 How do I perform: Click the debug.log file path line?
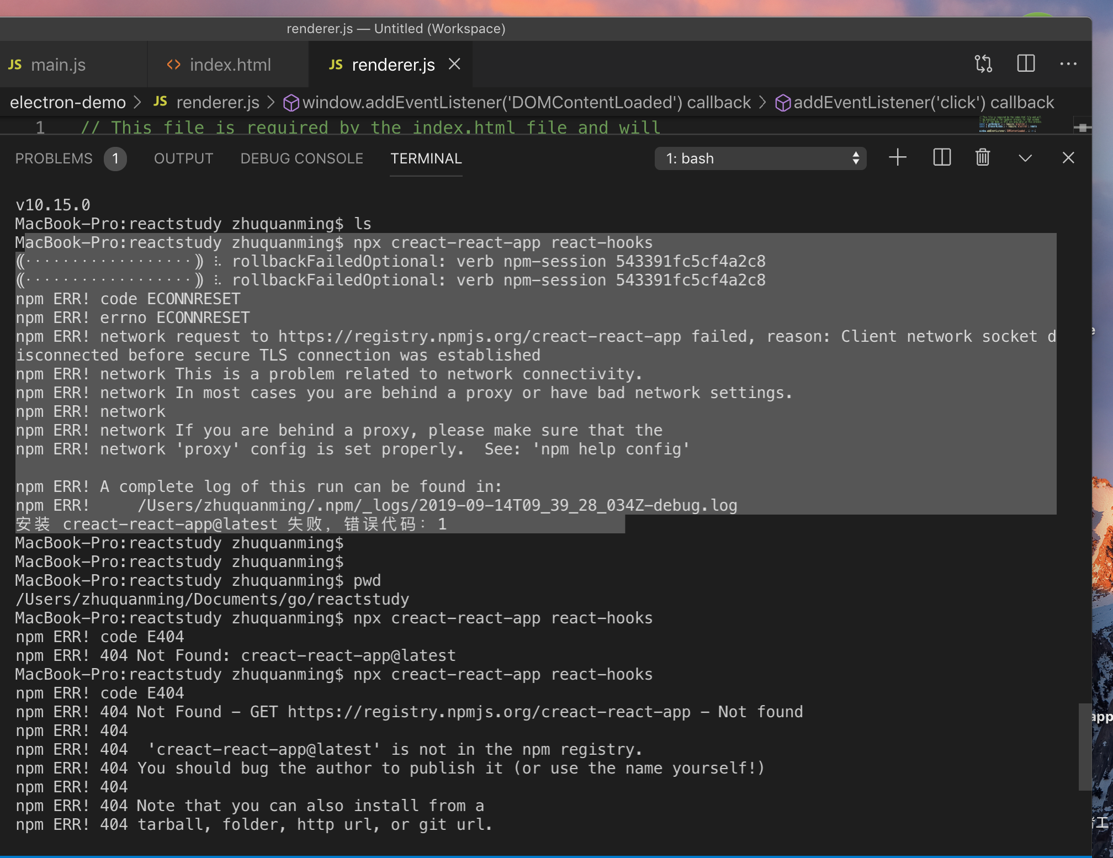tap(377, 505)
